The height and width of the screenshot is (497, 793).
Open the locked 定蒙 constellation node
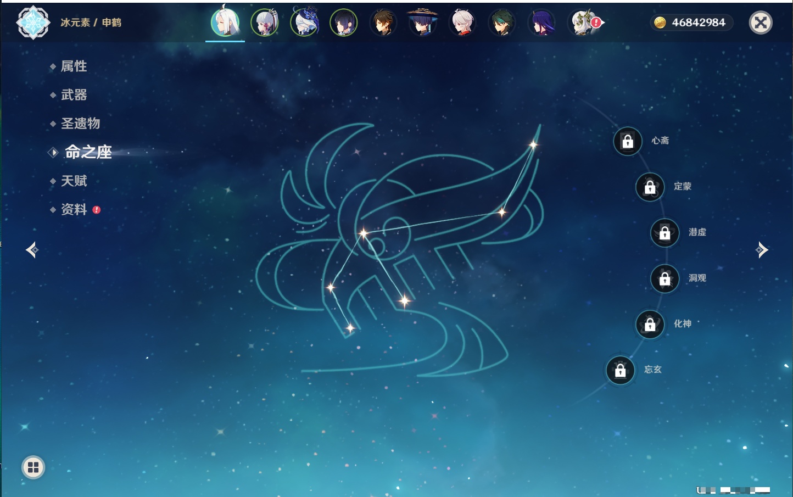point(650,187)
